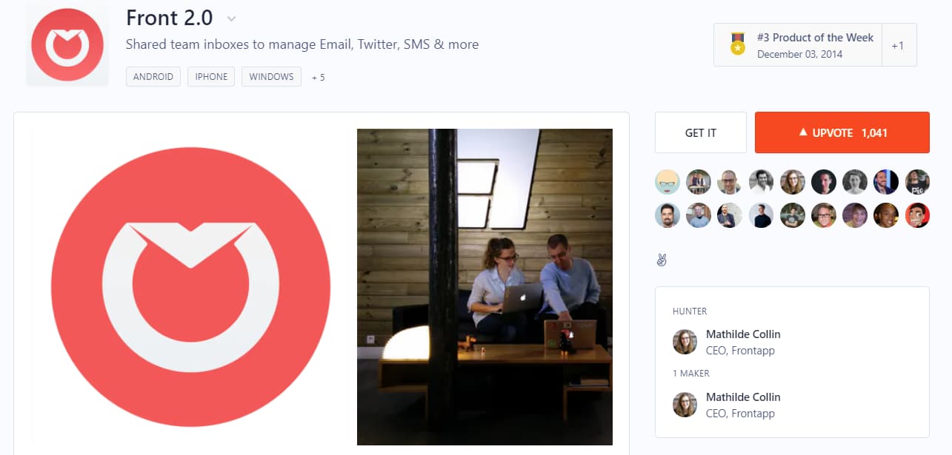Open cartoon bald face with glasses avatar
The image size is (952, 455).
[x=668, y=181]
